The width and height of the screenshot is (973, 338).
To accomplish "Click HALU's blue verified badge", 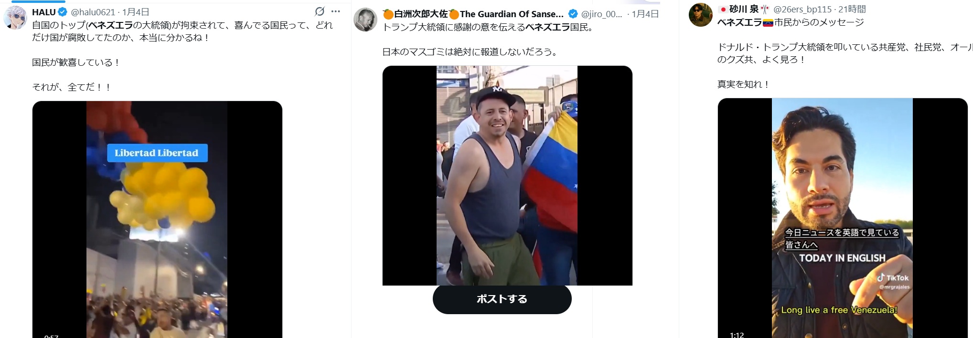I will [x=63, y=12].
